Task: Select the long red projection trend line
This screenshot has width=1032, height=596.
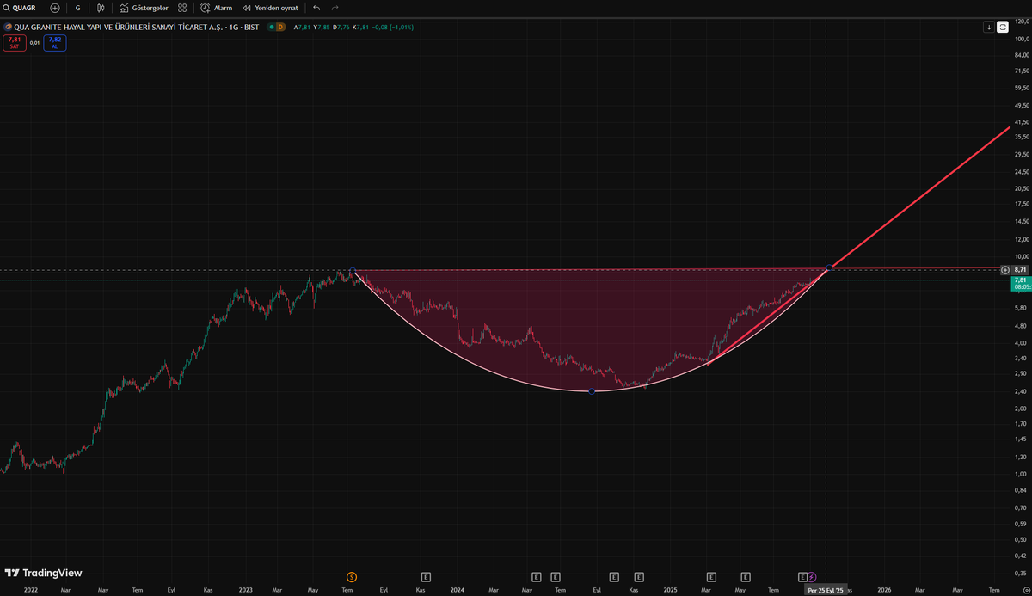Action: pyautogui.click(x=920, y=197)
